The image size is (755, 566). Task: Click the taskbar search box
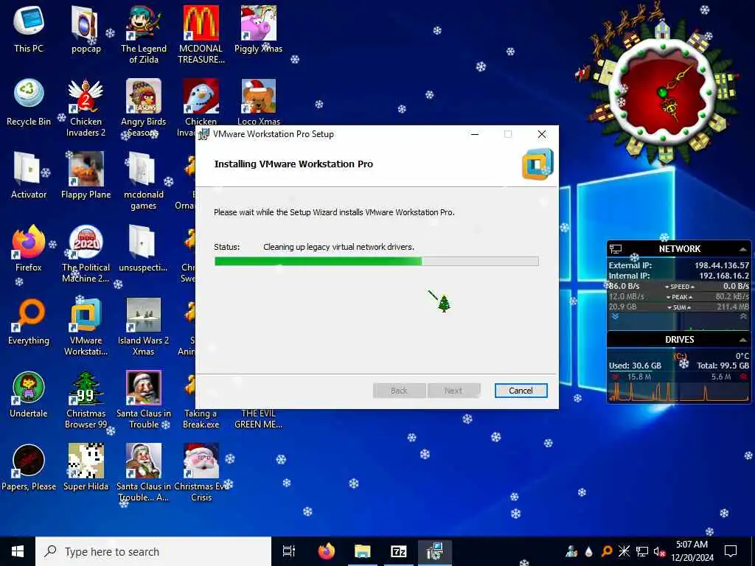(153, 551)
